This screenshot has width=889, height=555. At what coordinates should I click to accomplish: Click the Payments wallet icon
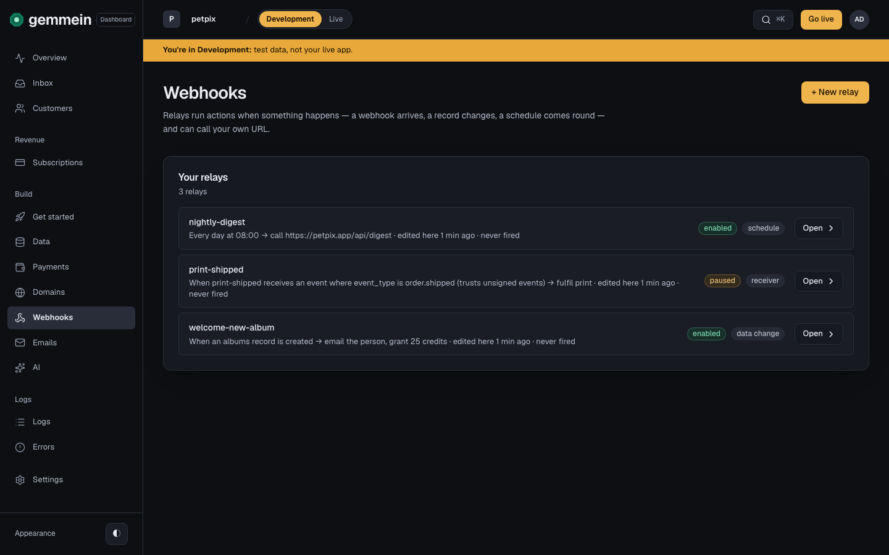pos(20,267)
